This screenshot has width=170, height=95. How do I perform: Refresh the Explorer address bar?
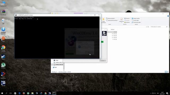(x=148, y=27)
